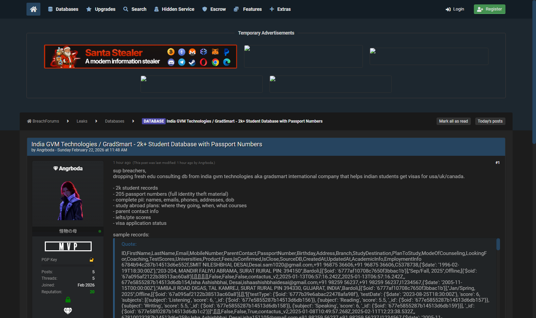Click the PGP Key lock icon
The width and height of the screenshot is (536, 318).
(91, 260)
